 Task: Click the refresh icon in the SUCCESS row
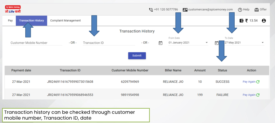[x=258, y=82]
